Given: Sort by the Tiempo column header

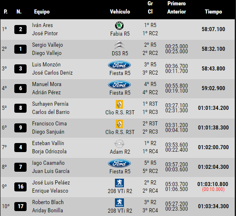Looking at the screenshot, I should click(214, 12).
